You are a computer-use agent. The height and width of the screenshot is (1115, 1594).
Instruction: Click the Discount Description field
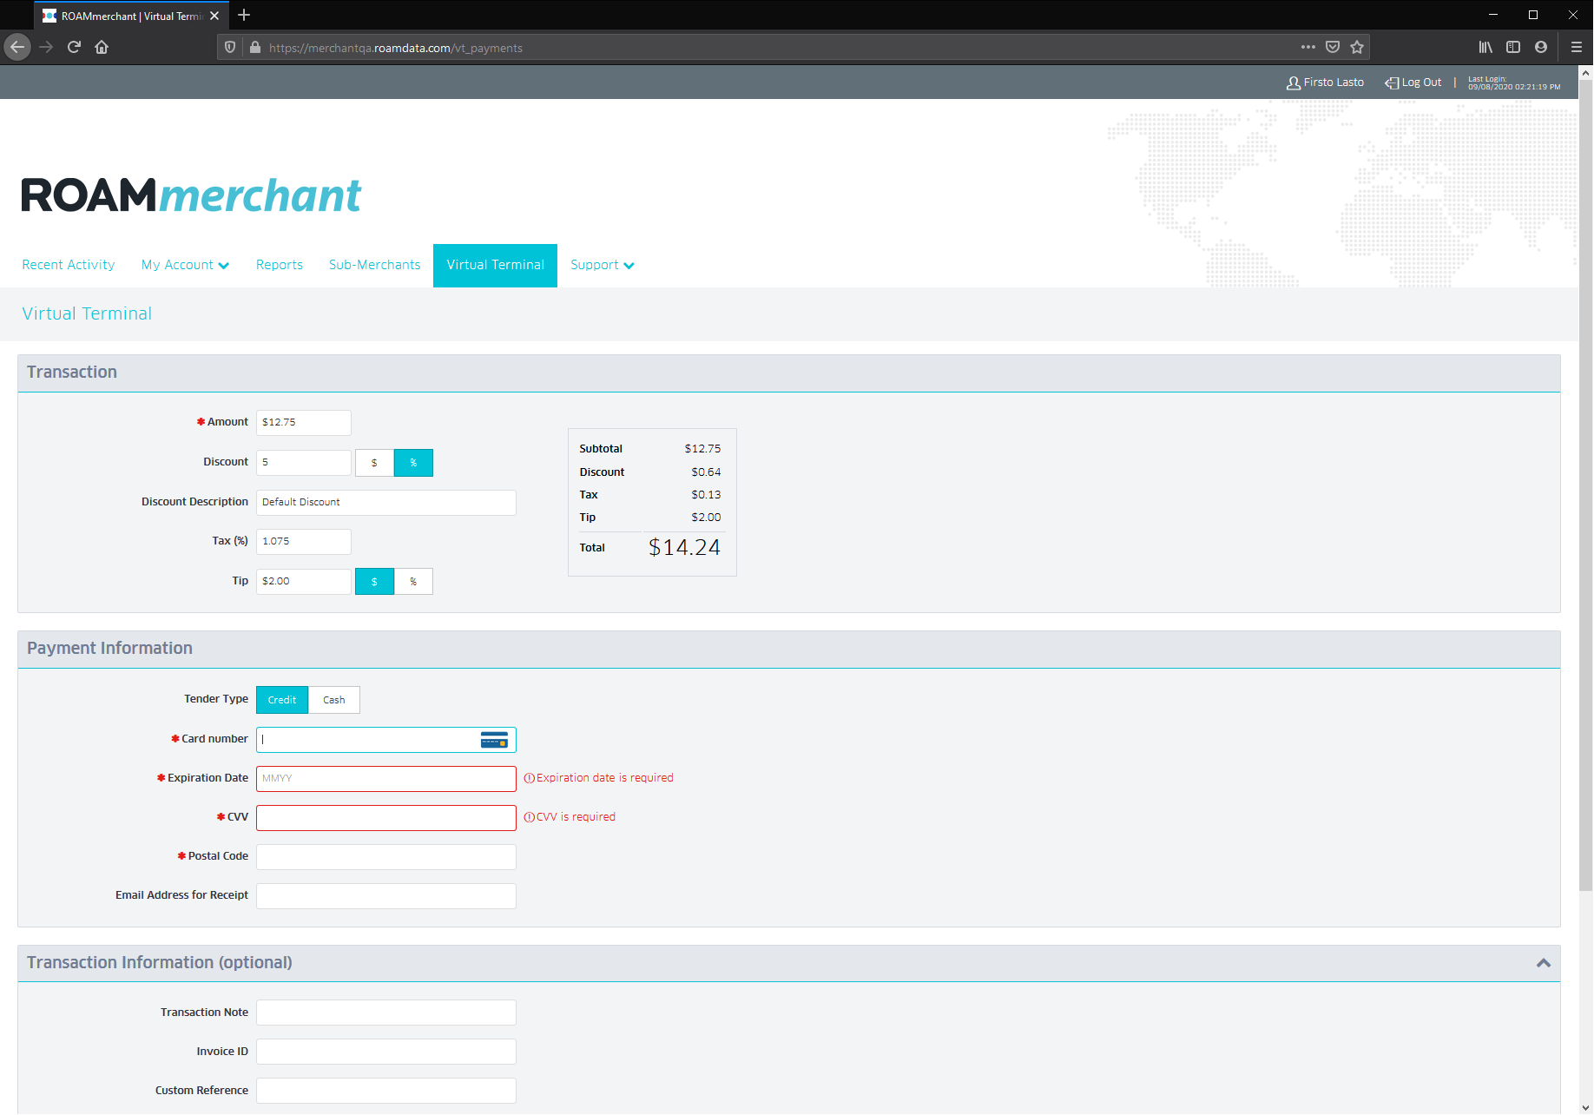pos(386,503)
